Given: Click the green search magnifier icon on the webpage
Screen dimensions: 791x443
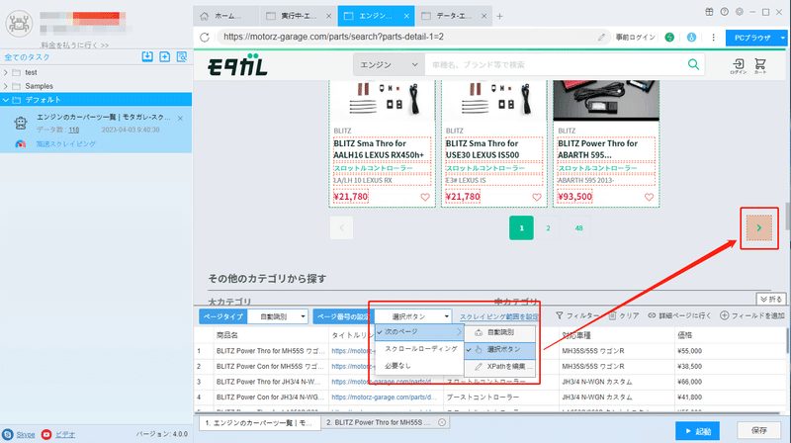Looking at the screenshot, I should pos(694,64).
